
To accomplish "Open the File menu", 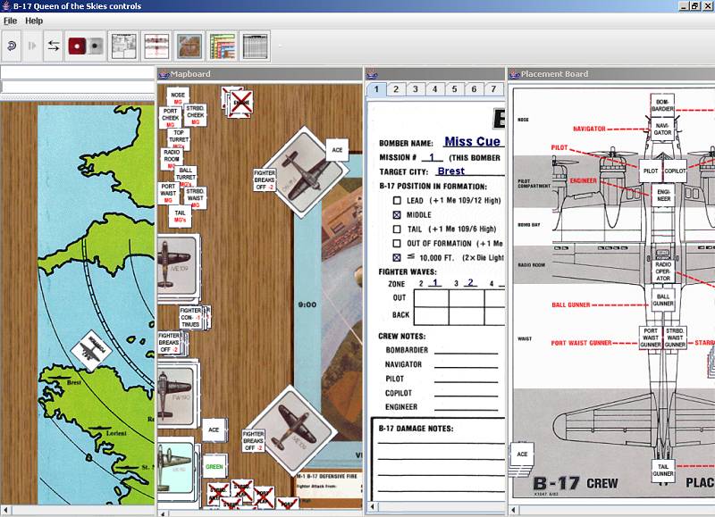I will pos(13,21).
